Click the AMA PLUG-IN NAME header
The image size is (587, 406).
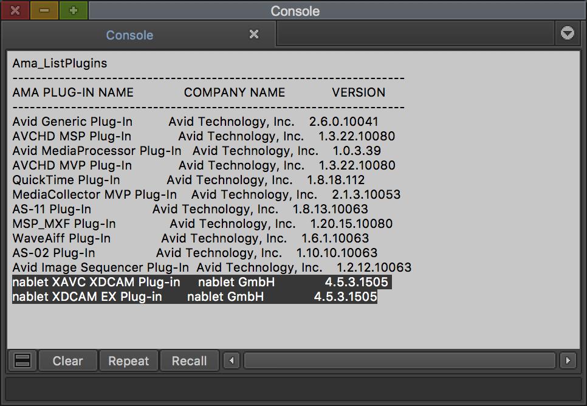(73, 92)
